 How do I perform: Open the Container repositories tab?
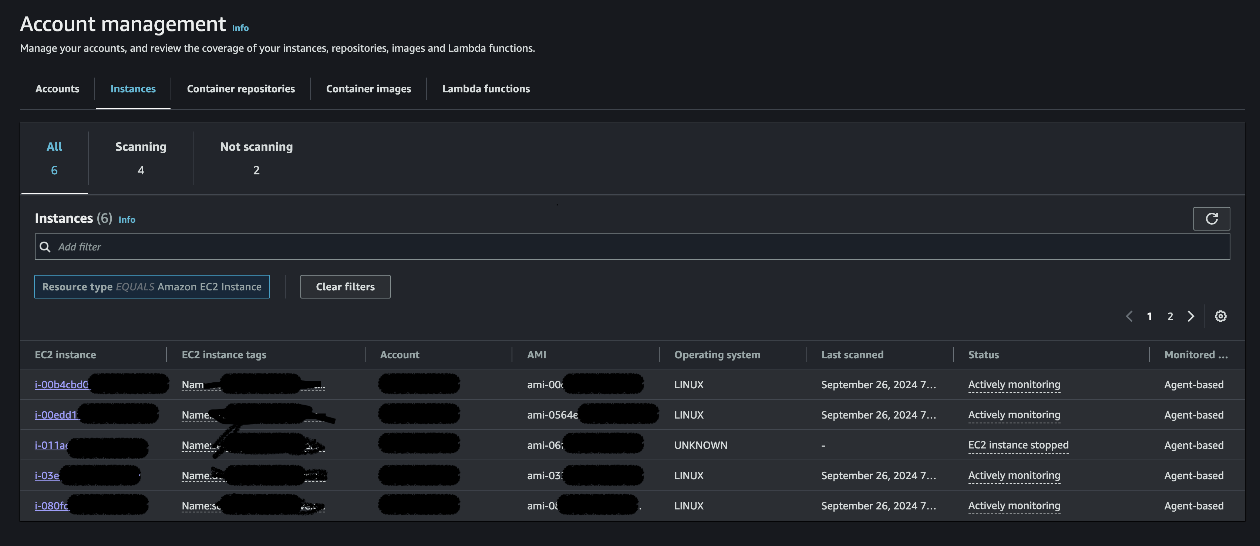pos(240,88)
